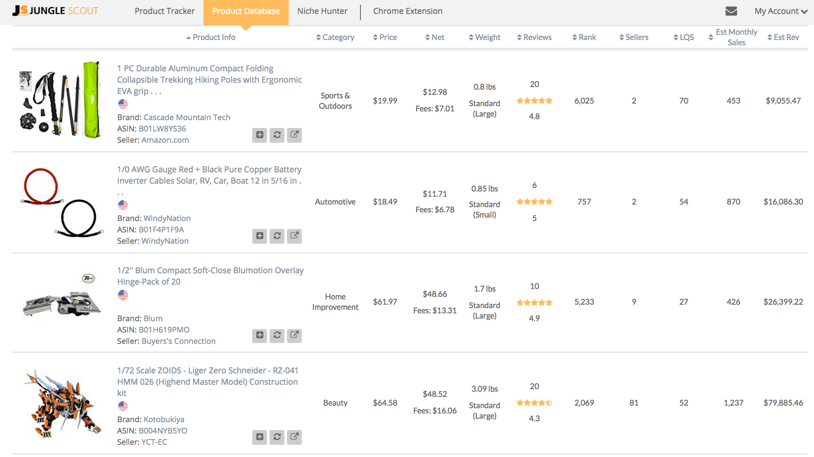Refresh the ZOIDS Liger Zero row
Image resolution: width=814 pixels, height=457 pixels.
(x=277, y=437)
